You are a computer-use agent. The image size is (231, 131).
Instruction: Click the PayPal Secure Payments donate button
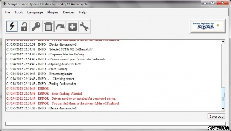[208, 26]
